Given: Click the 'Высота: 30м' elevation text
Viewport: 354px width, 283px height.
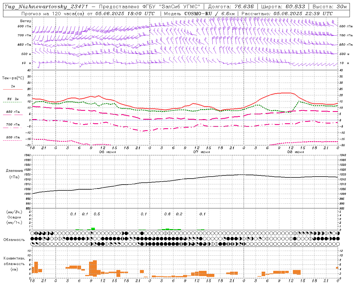Looking at the screenshot, I should [330, 7].
